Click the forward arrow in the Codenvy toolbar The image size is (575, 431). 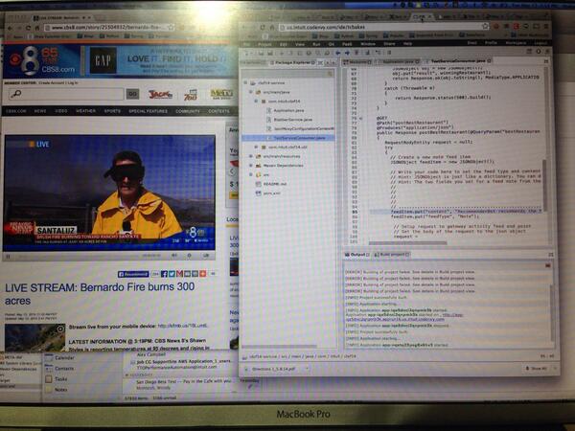(x=347, y=53)
